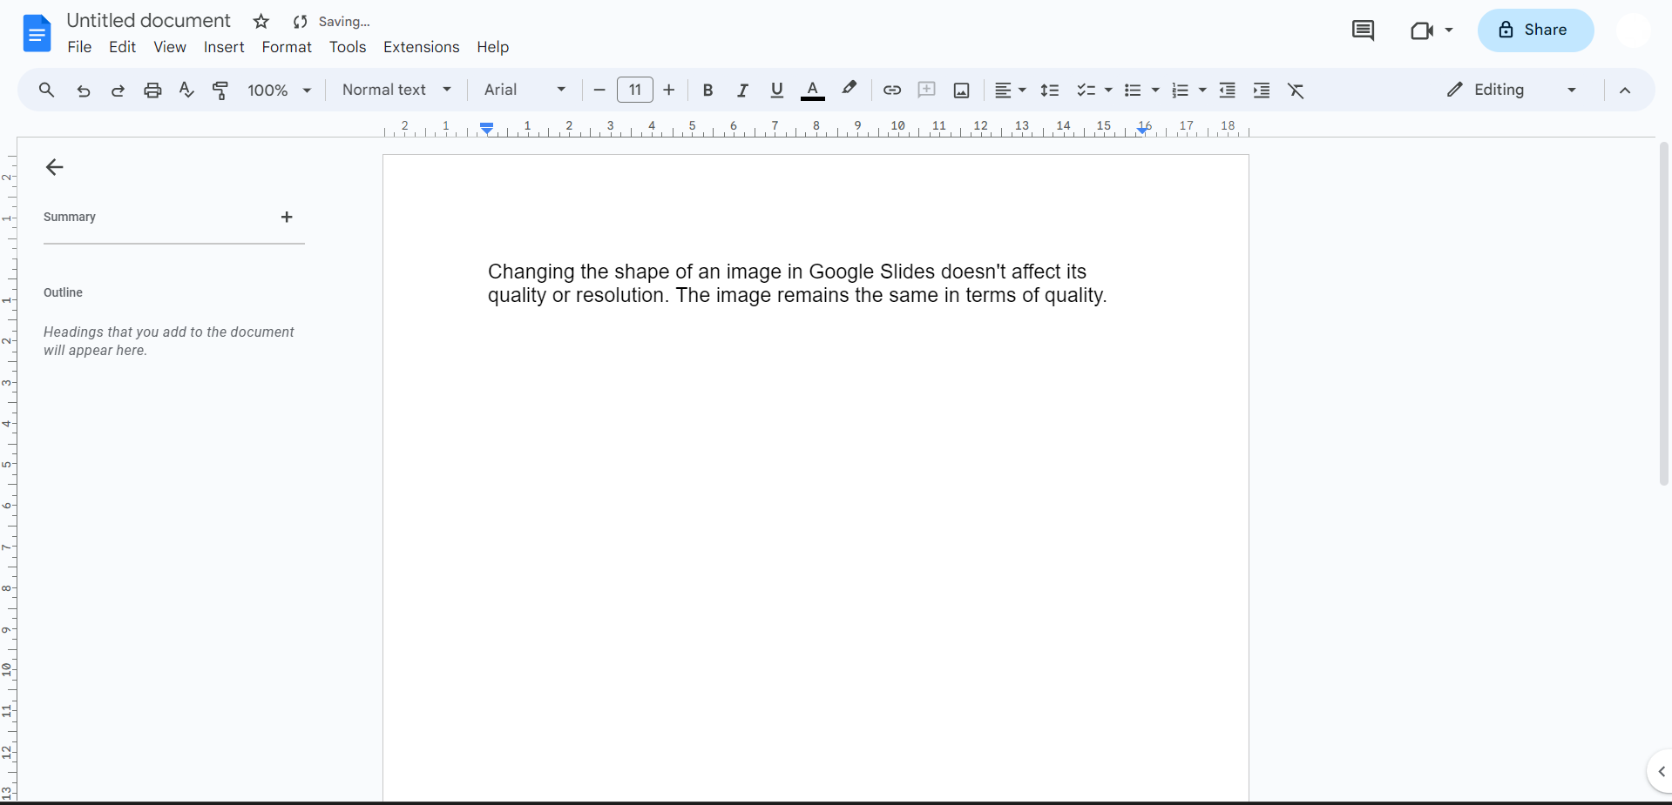Expand the Editing mode dropdown
Viewport: 1672px width, 805px height.
pos(1512,90)
